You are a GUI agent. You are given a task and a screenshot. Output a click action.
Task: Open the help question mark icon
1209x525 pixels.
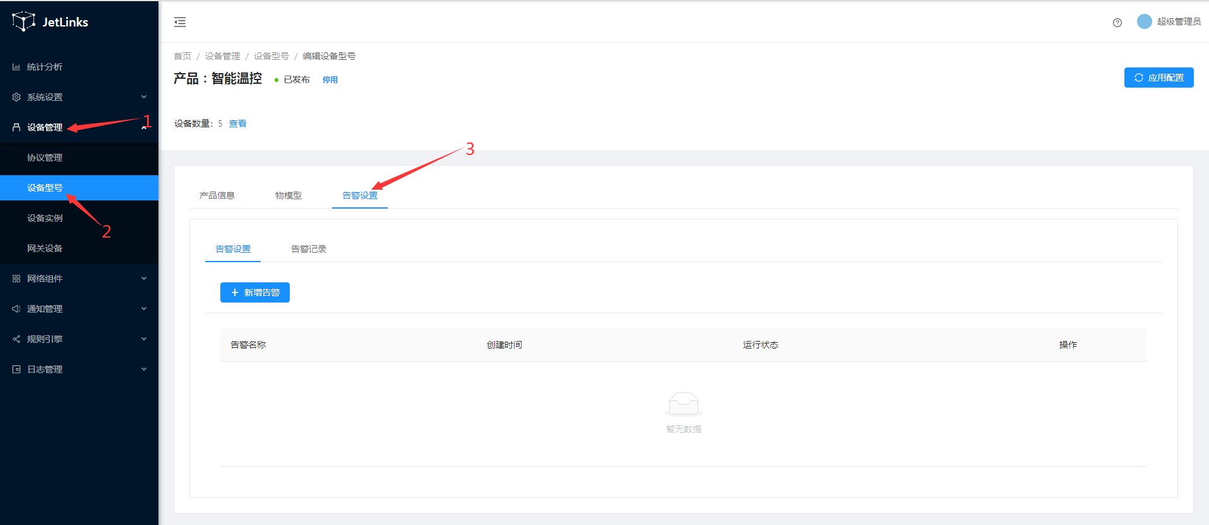pyautogui.click(x=1117, y=23)
